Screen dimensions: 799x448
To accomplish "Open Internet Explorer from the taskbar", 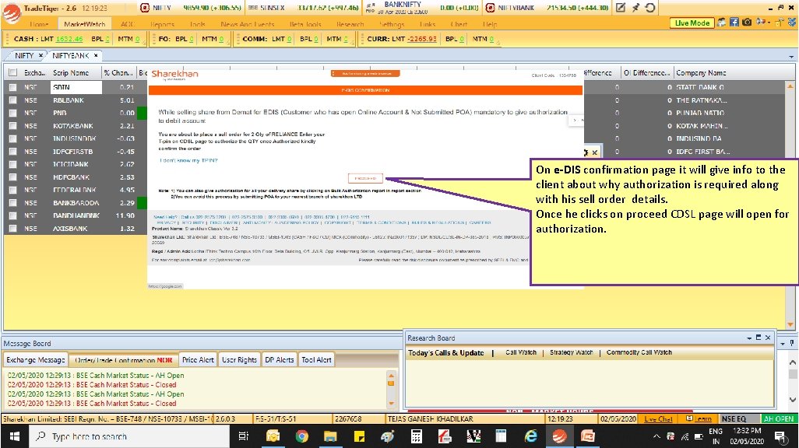I will 530,436.
